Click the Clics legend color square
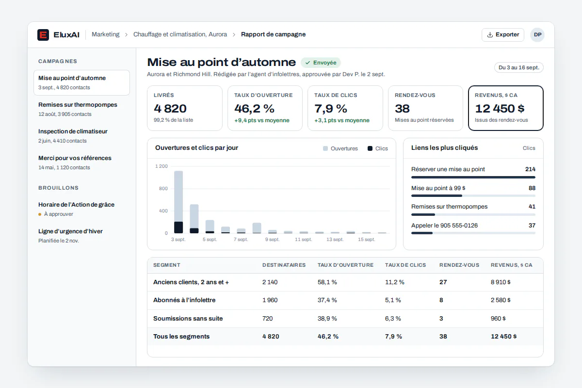Viewport: 582px width, 388px height. point(370,148)
